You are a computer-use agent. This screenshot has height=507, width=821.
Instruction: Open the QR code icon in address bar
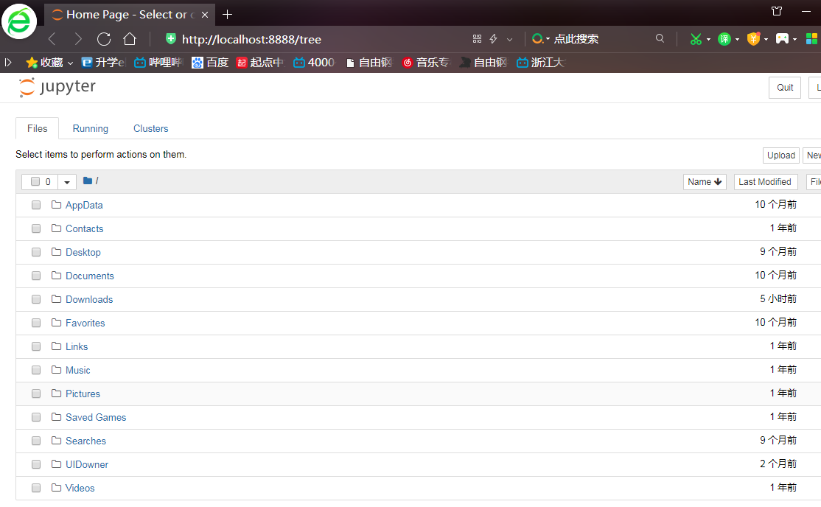[477, 39]
